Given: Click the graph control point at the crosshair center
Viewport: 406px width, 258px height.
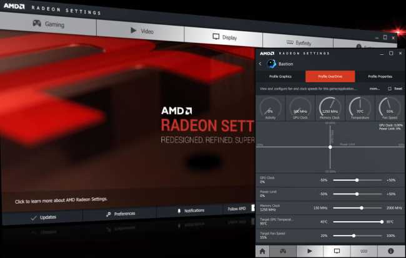Looking at the screenshot, I should pos(330,147).
